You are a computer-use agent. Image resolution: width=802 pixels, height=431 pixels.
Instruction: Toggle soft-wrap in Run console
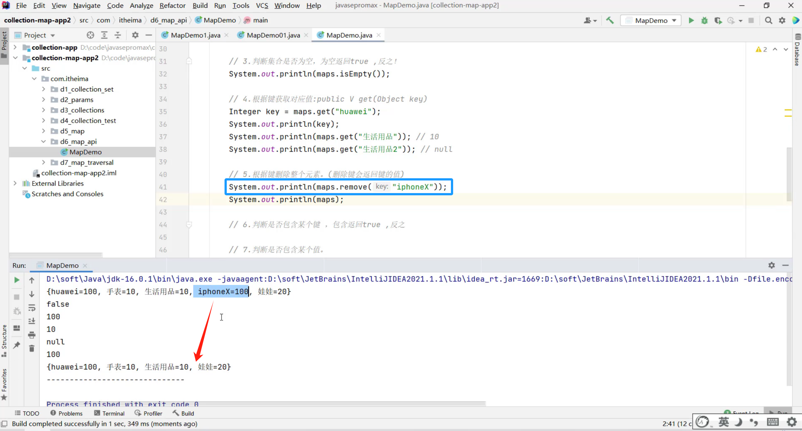click(32, 308)
